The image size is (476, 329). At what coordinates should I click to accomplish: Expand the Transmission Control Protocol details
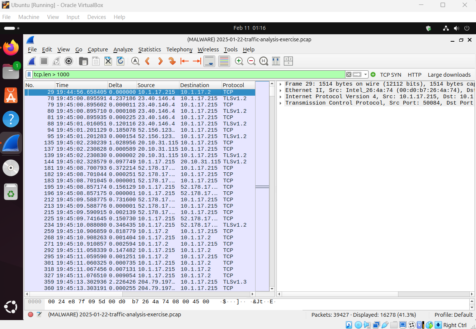coord(281,103)
